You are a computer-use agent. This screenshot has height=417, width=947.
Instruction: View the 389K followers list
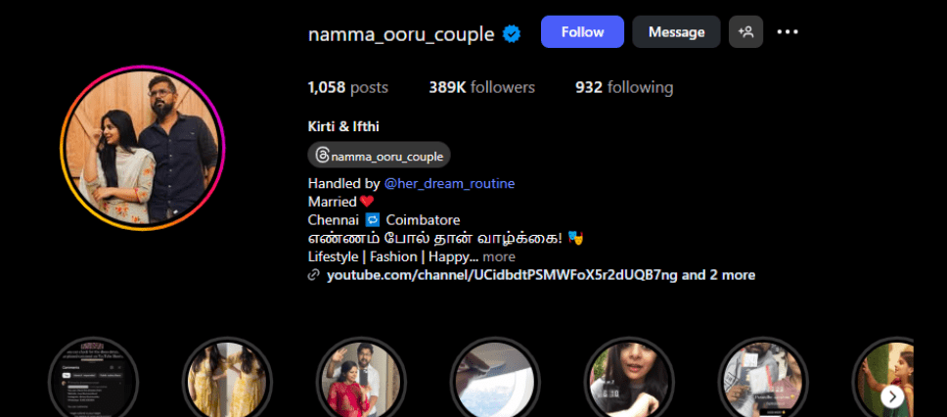coord(482,88)
